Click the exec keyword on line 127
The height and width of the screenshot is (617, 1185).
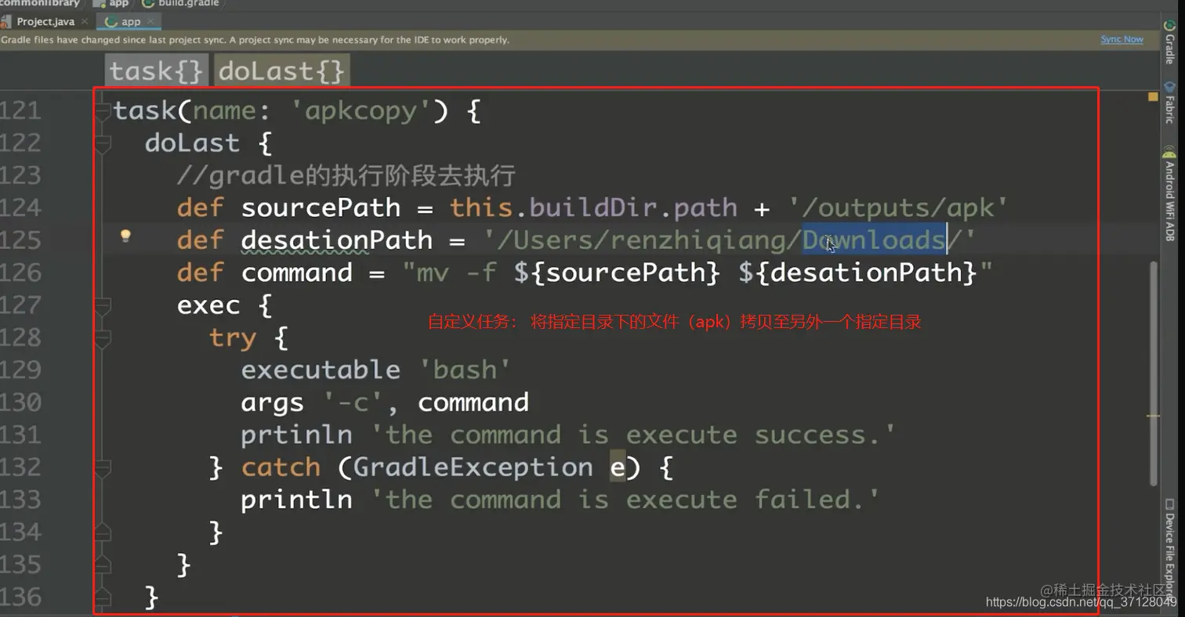(x=208, y=305)
